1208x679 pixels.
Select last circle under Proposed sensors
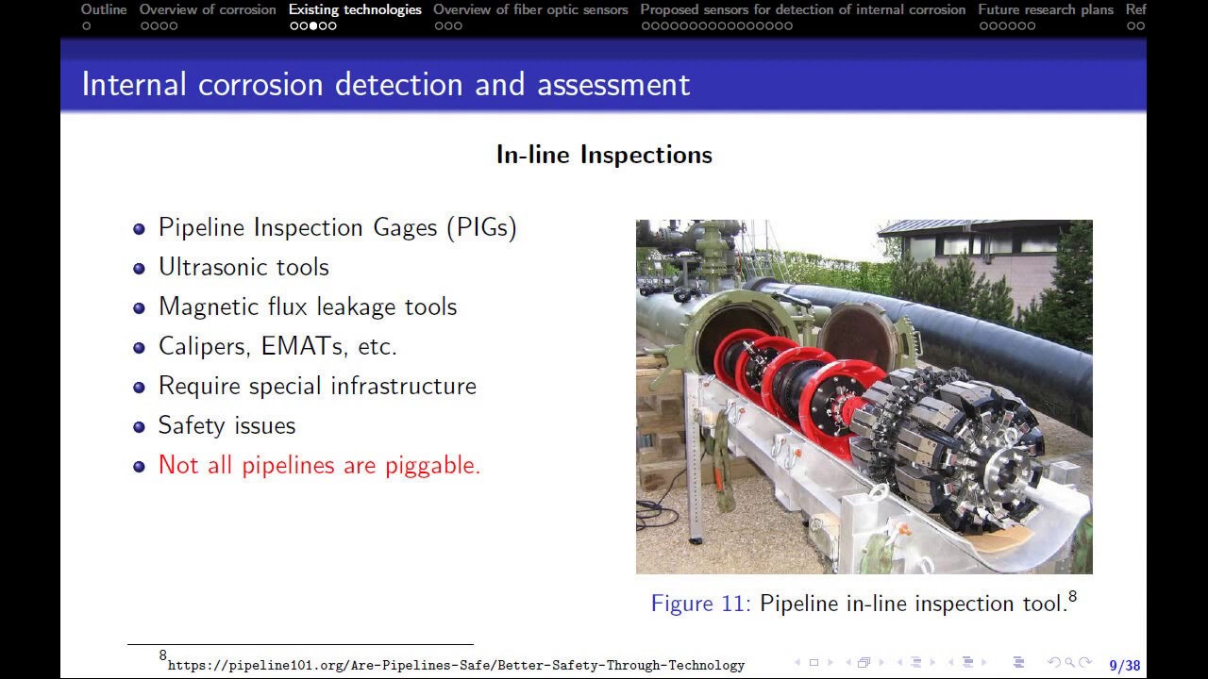tap(788, 25)
